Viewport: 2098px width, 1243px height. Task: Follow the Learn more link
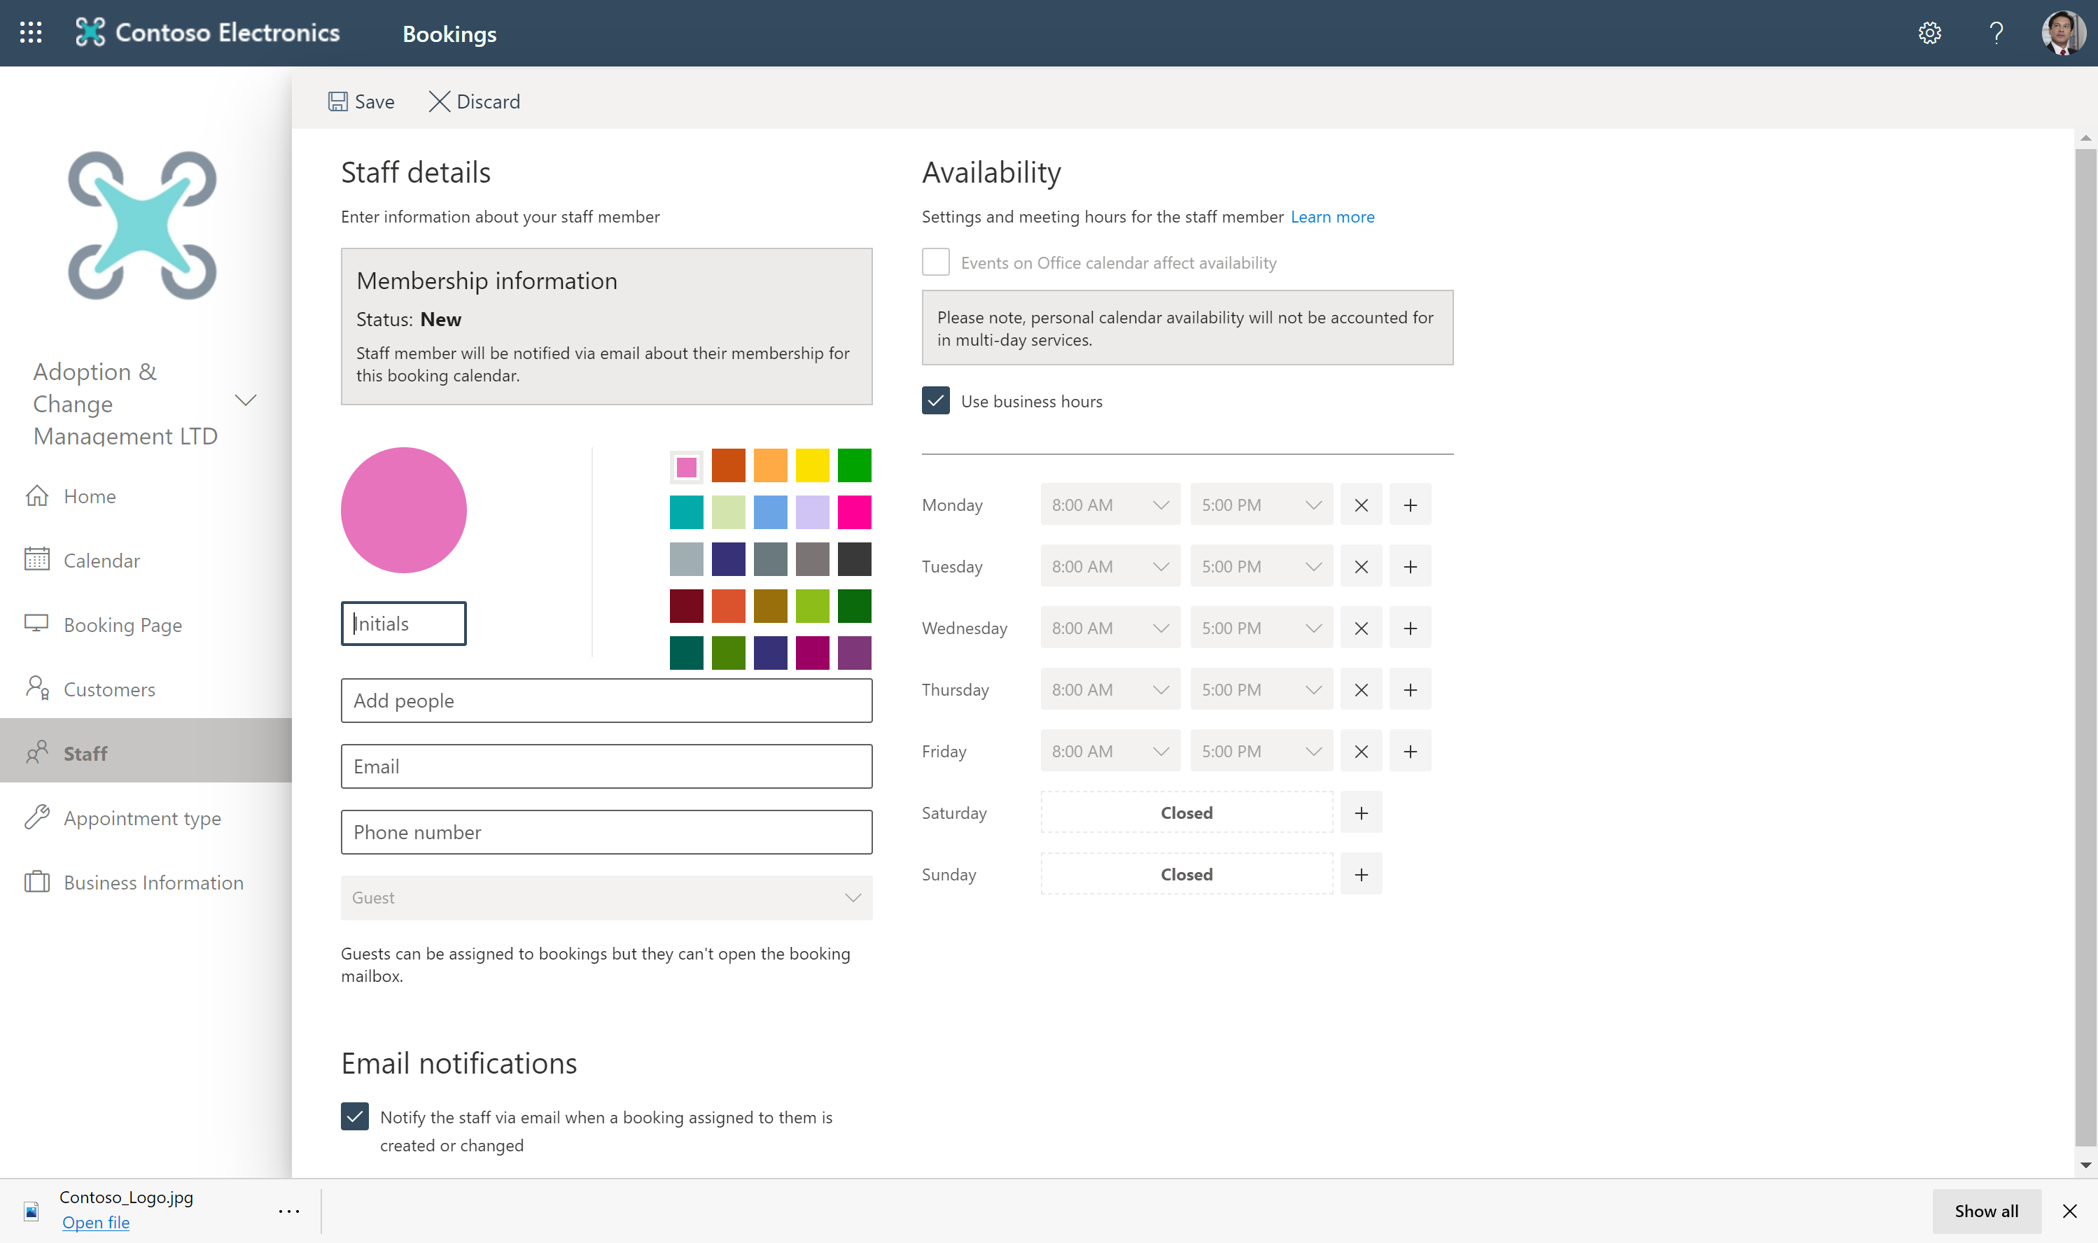tap(1331, 217)
